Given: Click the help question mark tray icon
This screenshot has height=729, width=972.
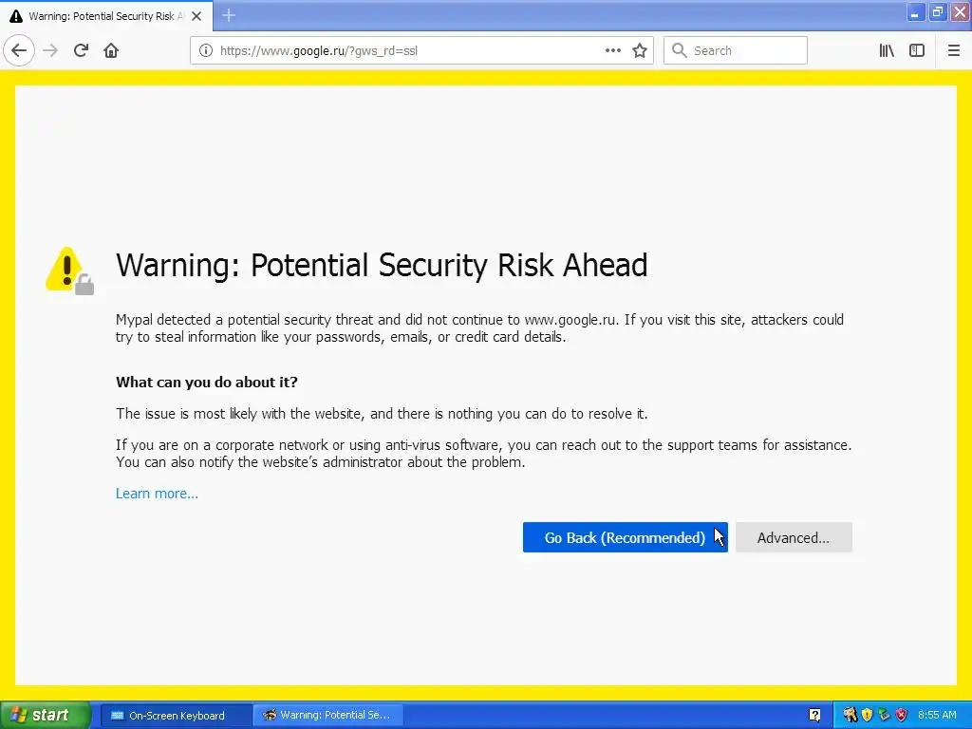Looking at the screenshot, I should tap(814, 716).
